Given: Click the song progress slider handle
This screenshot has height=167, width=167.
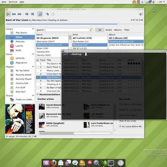Looking at the screenshot, I should [118, 24].
